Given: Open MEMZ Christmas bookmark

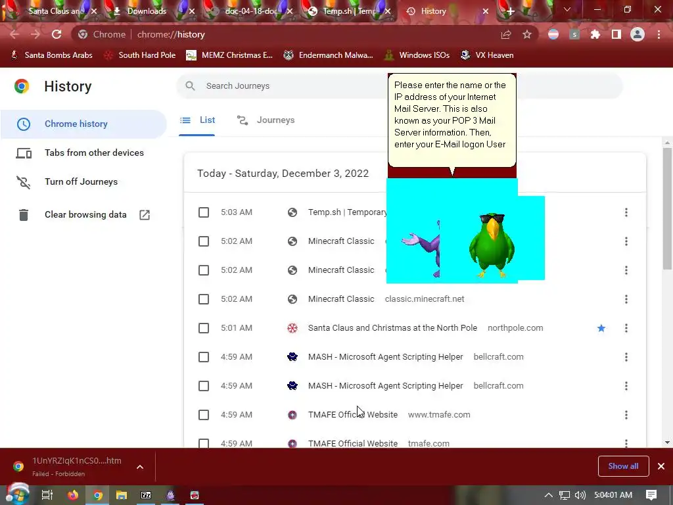Looking at the screenshot, I should (229, 55).
